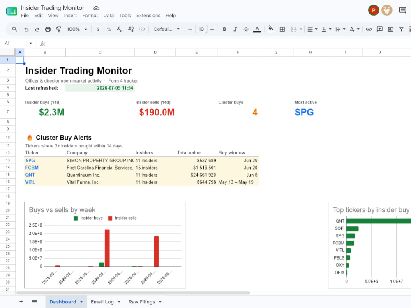Switch to the Email Log tab
411x308 pixels.
click(x=102, y=302)
